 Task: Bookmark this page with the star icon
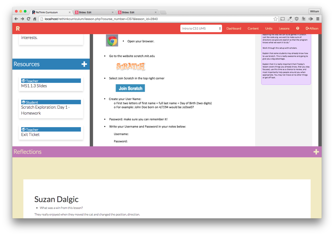(275, 19)
